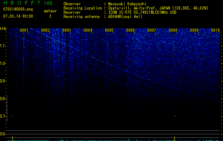The height and width of the screenshot is (141, 223).
Task: Click the meteor echo dot near left edge at 0.7 kHz
Action: [12, 116]
